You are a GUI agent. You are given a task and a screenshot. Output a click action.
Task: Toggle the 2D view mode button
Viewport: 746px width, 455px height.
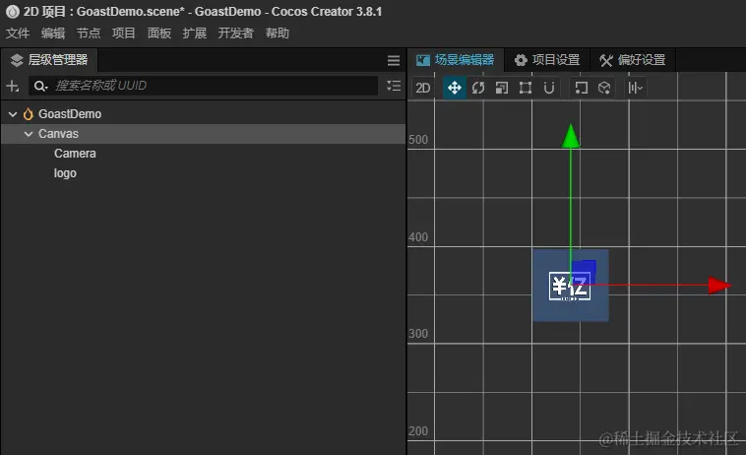click(x=422, y=88)
